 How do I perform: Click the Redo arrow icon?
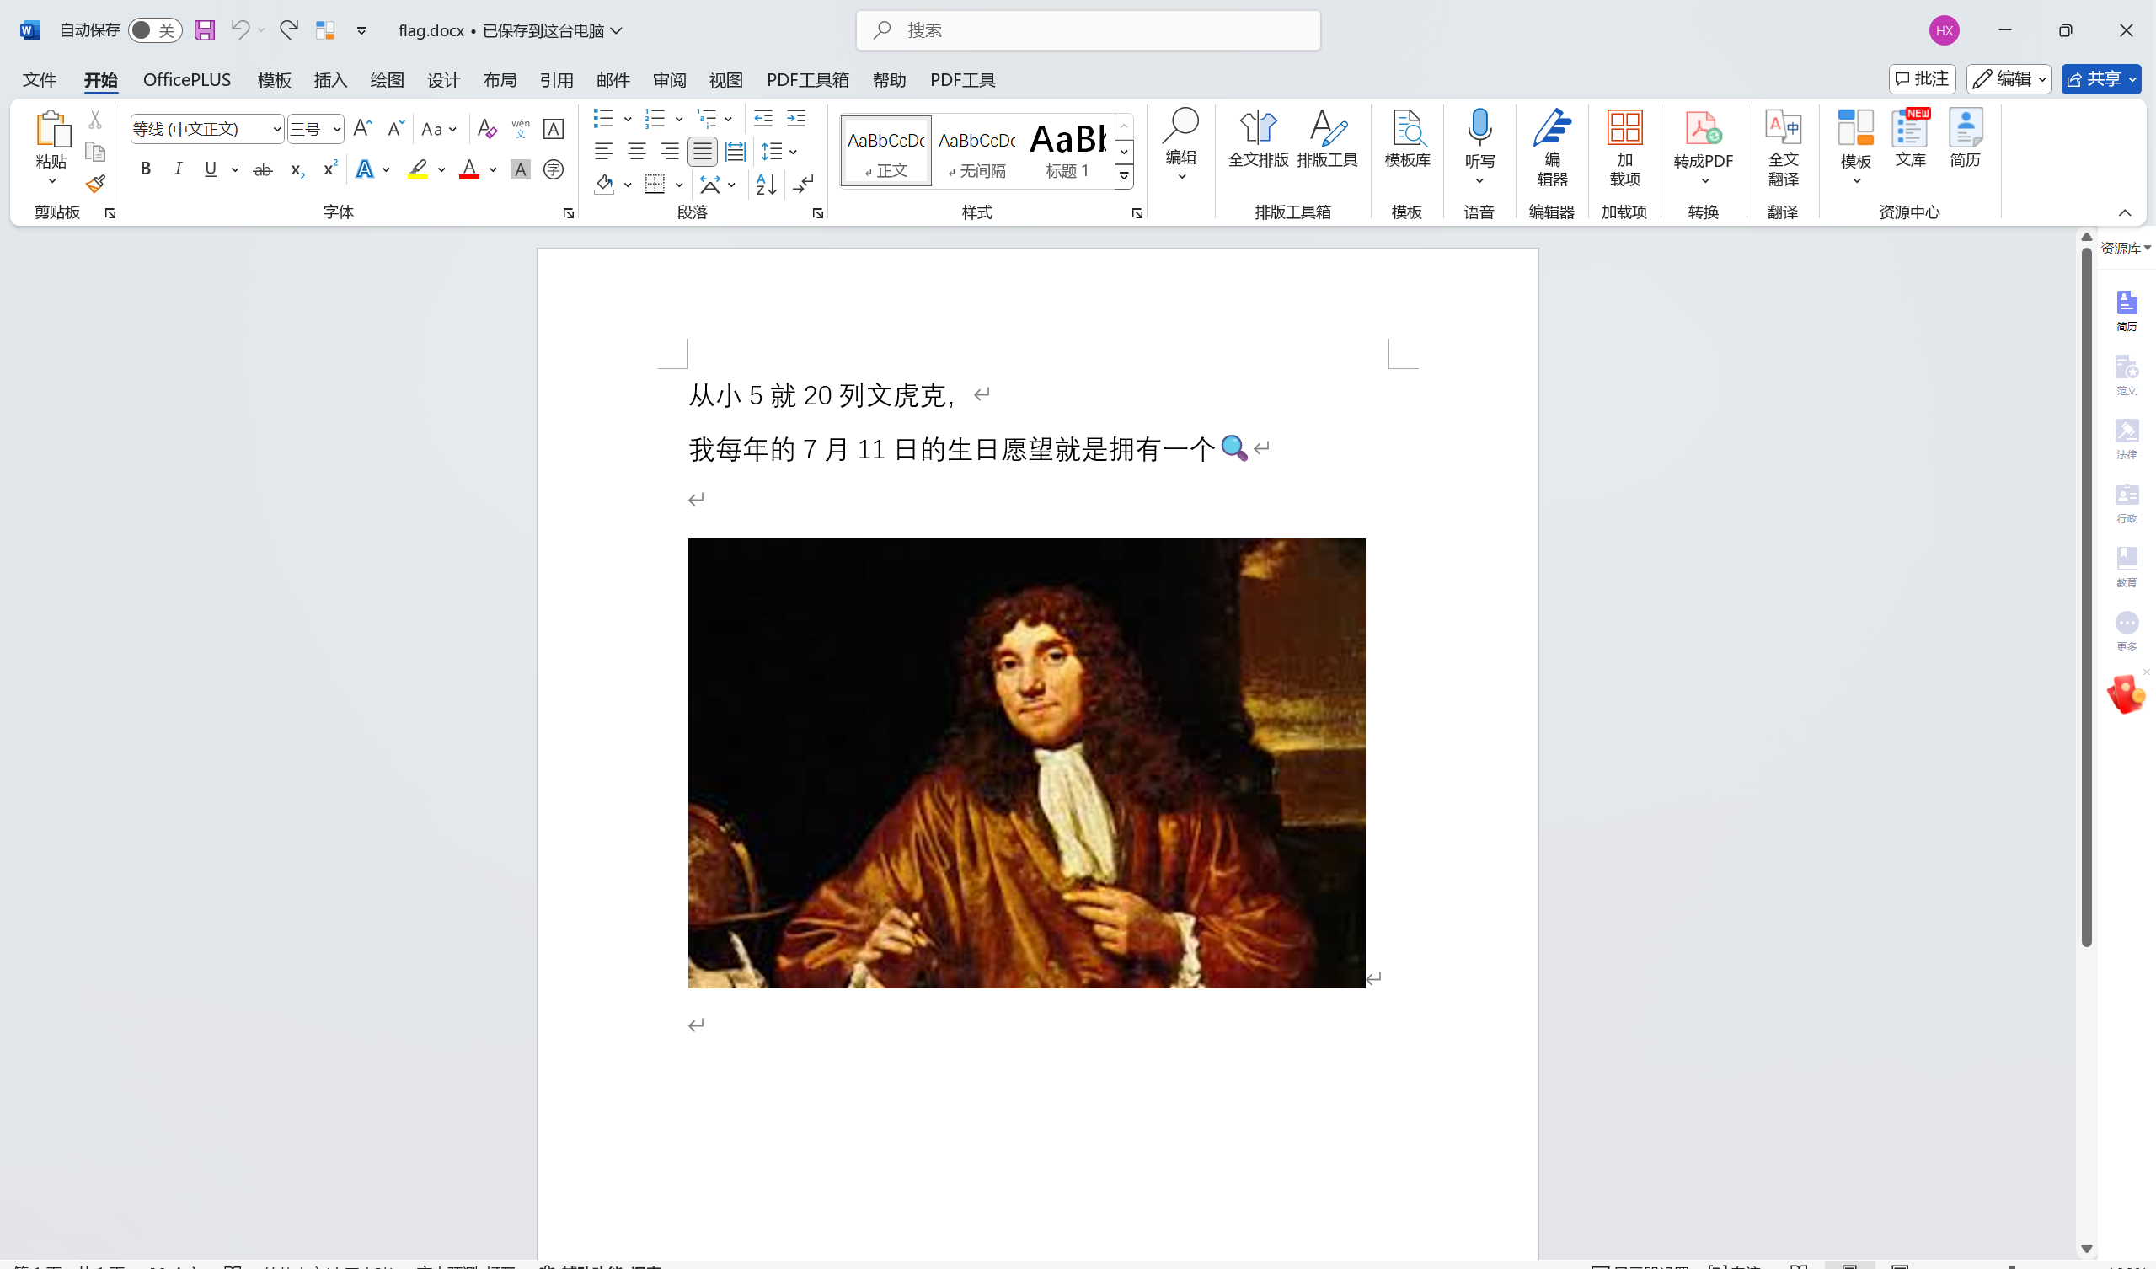pyautogui.click(x=288, y=31)
